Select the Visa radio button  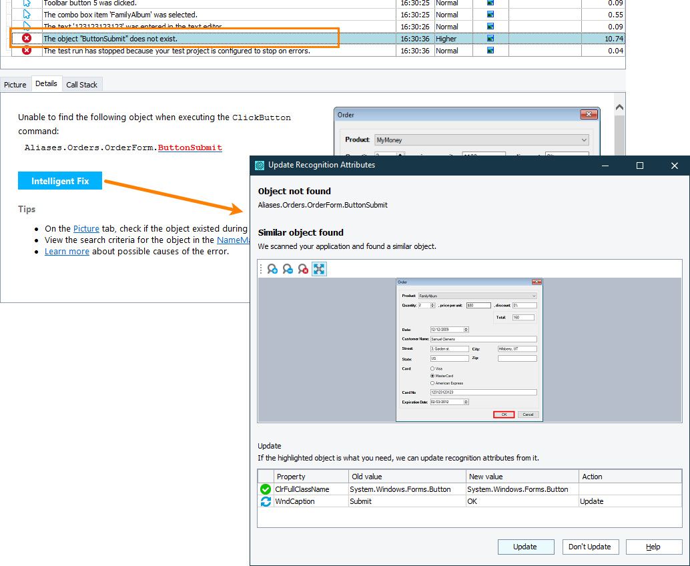(x=432, y=368)
